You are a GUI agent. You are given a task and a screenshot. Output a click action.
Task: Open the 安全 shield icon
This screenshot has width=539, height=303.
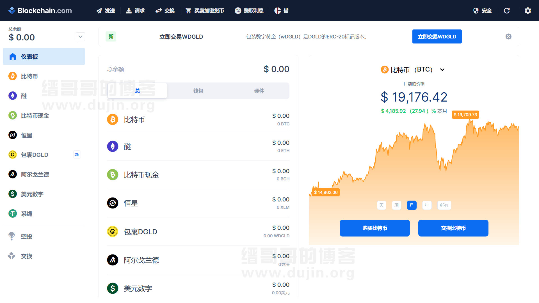tap(476, 11)
